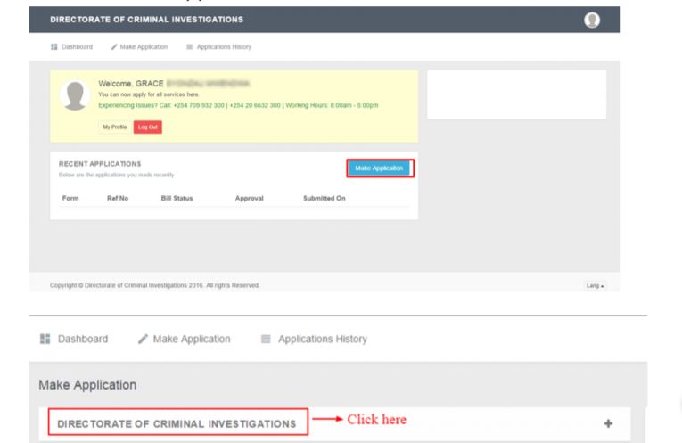
Task: Open the large Make Application tab below
Action: 192,339
